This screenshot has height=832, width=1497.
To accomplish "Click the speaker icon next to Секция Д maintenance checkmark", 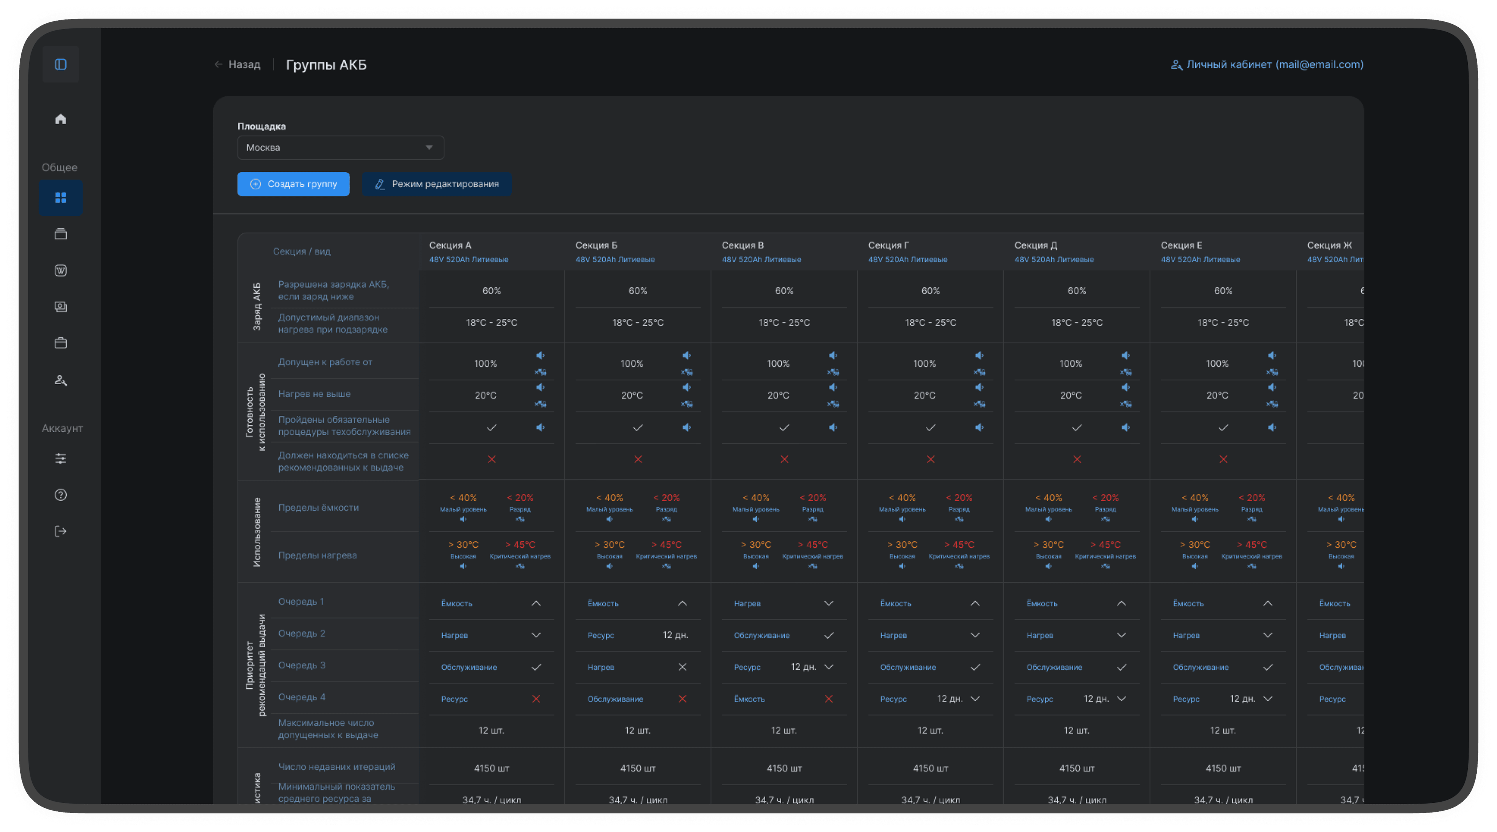I will click(1125, 427).
